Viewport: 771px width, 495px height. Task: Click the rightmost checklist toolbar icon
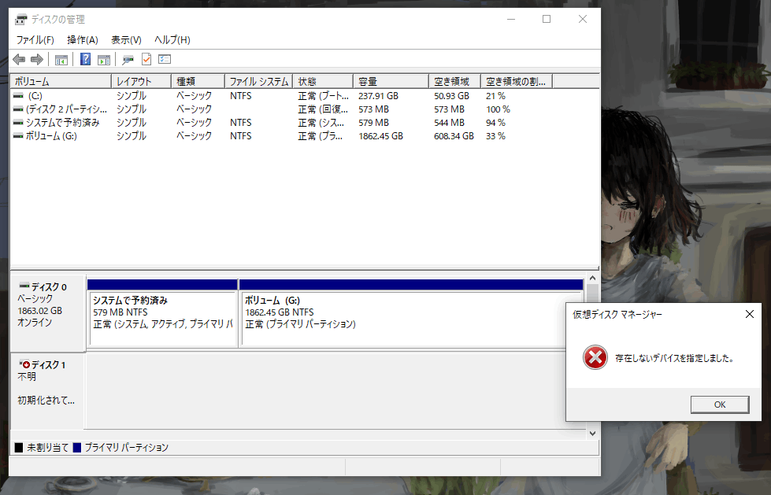click(x=165, y=59)
